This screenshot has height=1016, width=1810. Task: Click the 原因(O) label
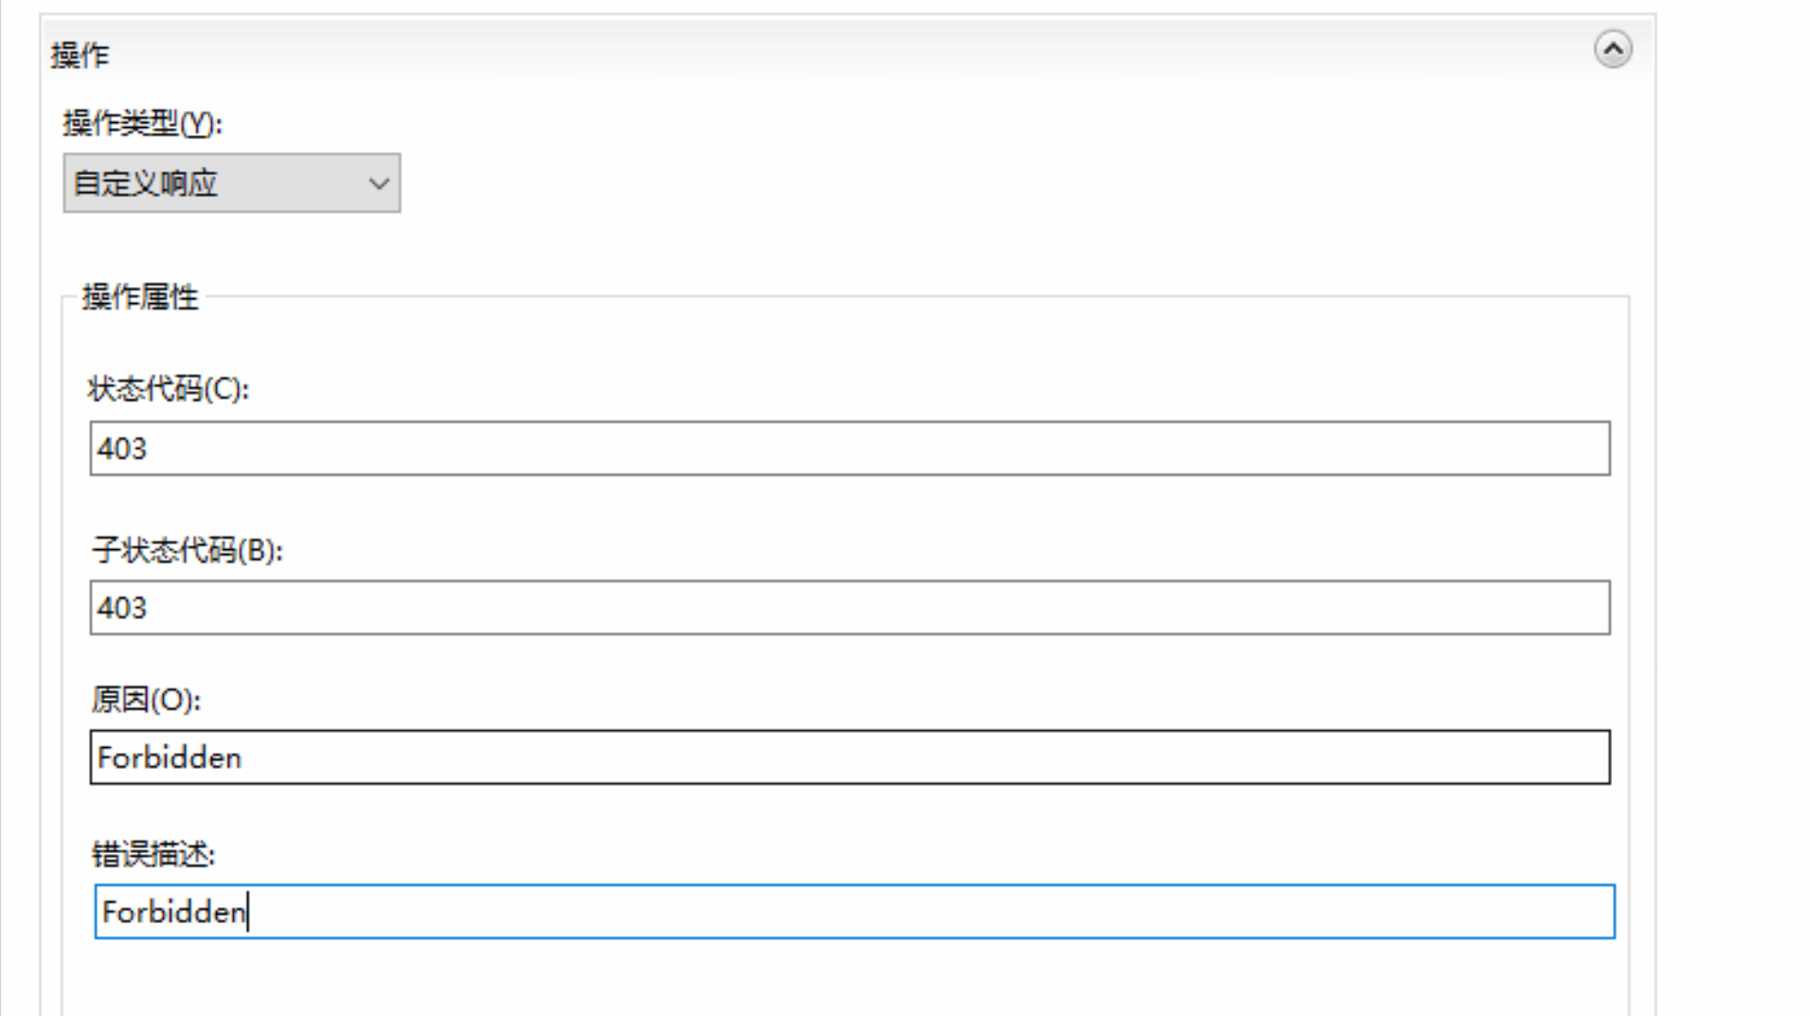(x=146, y=700)
